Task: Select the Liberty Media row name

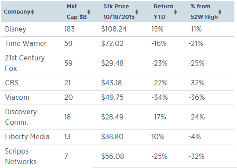Action: tap(27, 136)
